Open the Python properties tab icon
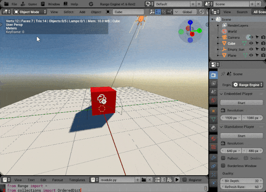The height and width of the screenshot is (192, 266). tap(214, 127)
